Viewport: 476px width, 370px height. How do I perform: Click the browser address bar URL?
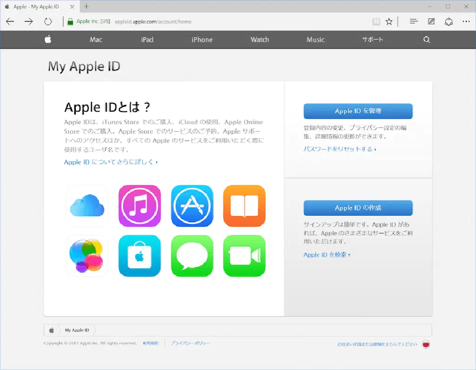coord(153,21)
